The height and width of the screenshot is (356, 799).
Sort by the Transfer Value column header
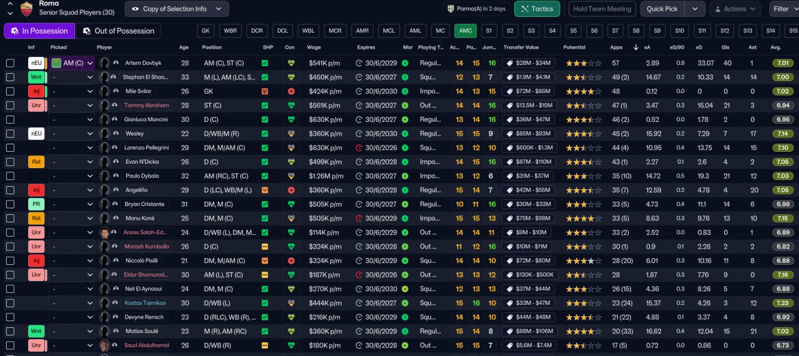click(522, 47)
